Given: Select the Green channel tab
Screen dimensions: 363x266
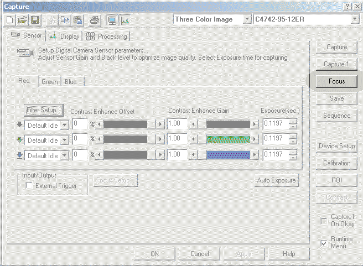Looking at the screenshot, I should pos(49,82).
